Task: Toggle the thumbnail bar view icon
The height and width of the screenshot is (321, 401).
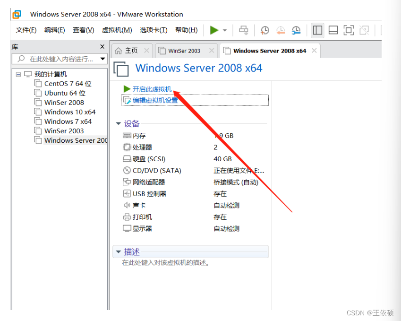Action: tap(333, 30)
